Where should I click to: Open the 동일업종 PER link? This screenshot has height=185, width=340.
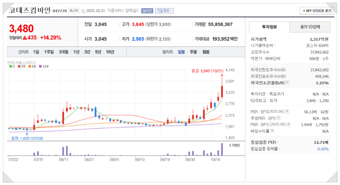264,142
